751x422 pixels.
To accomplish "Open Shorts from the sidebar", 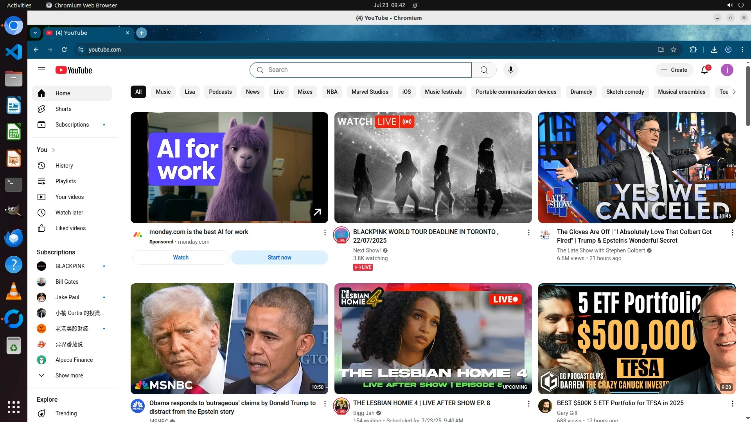I will 63,109.
